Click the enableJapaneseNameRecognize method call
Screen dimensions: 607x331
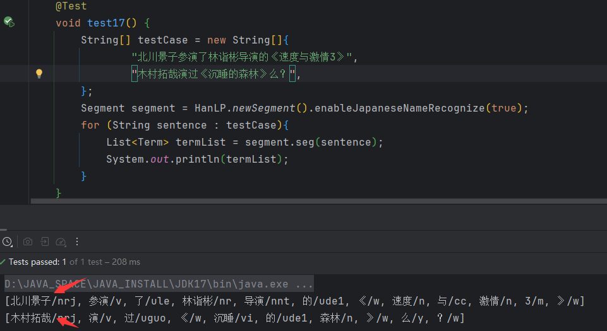399,108
